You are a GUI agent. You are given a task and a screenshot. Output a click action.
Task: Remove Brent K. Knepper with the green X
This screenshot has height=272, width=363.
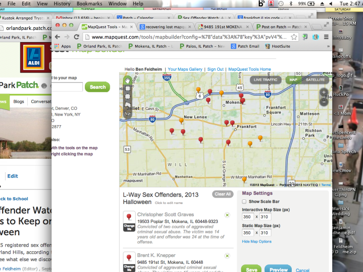pyautogui.click(x=227, y=256)
